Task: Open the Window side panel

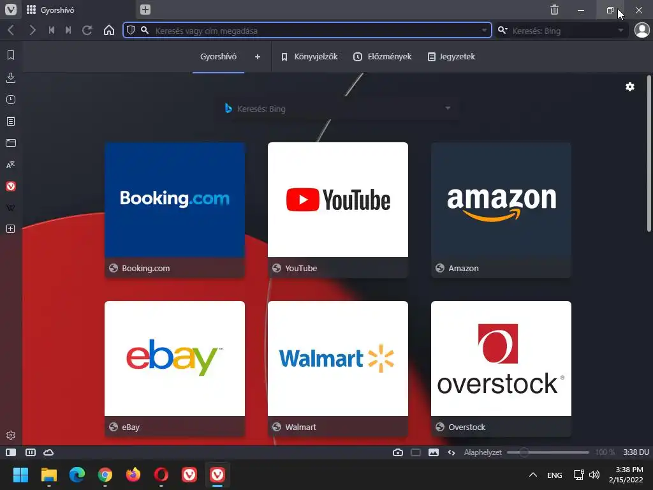Action: point(11,143)
